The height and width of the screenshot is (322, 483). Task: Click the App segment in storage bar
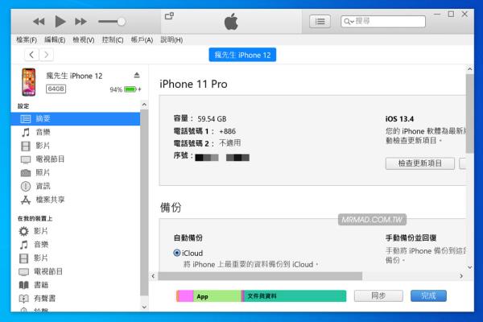[217, 296]
